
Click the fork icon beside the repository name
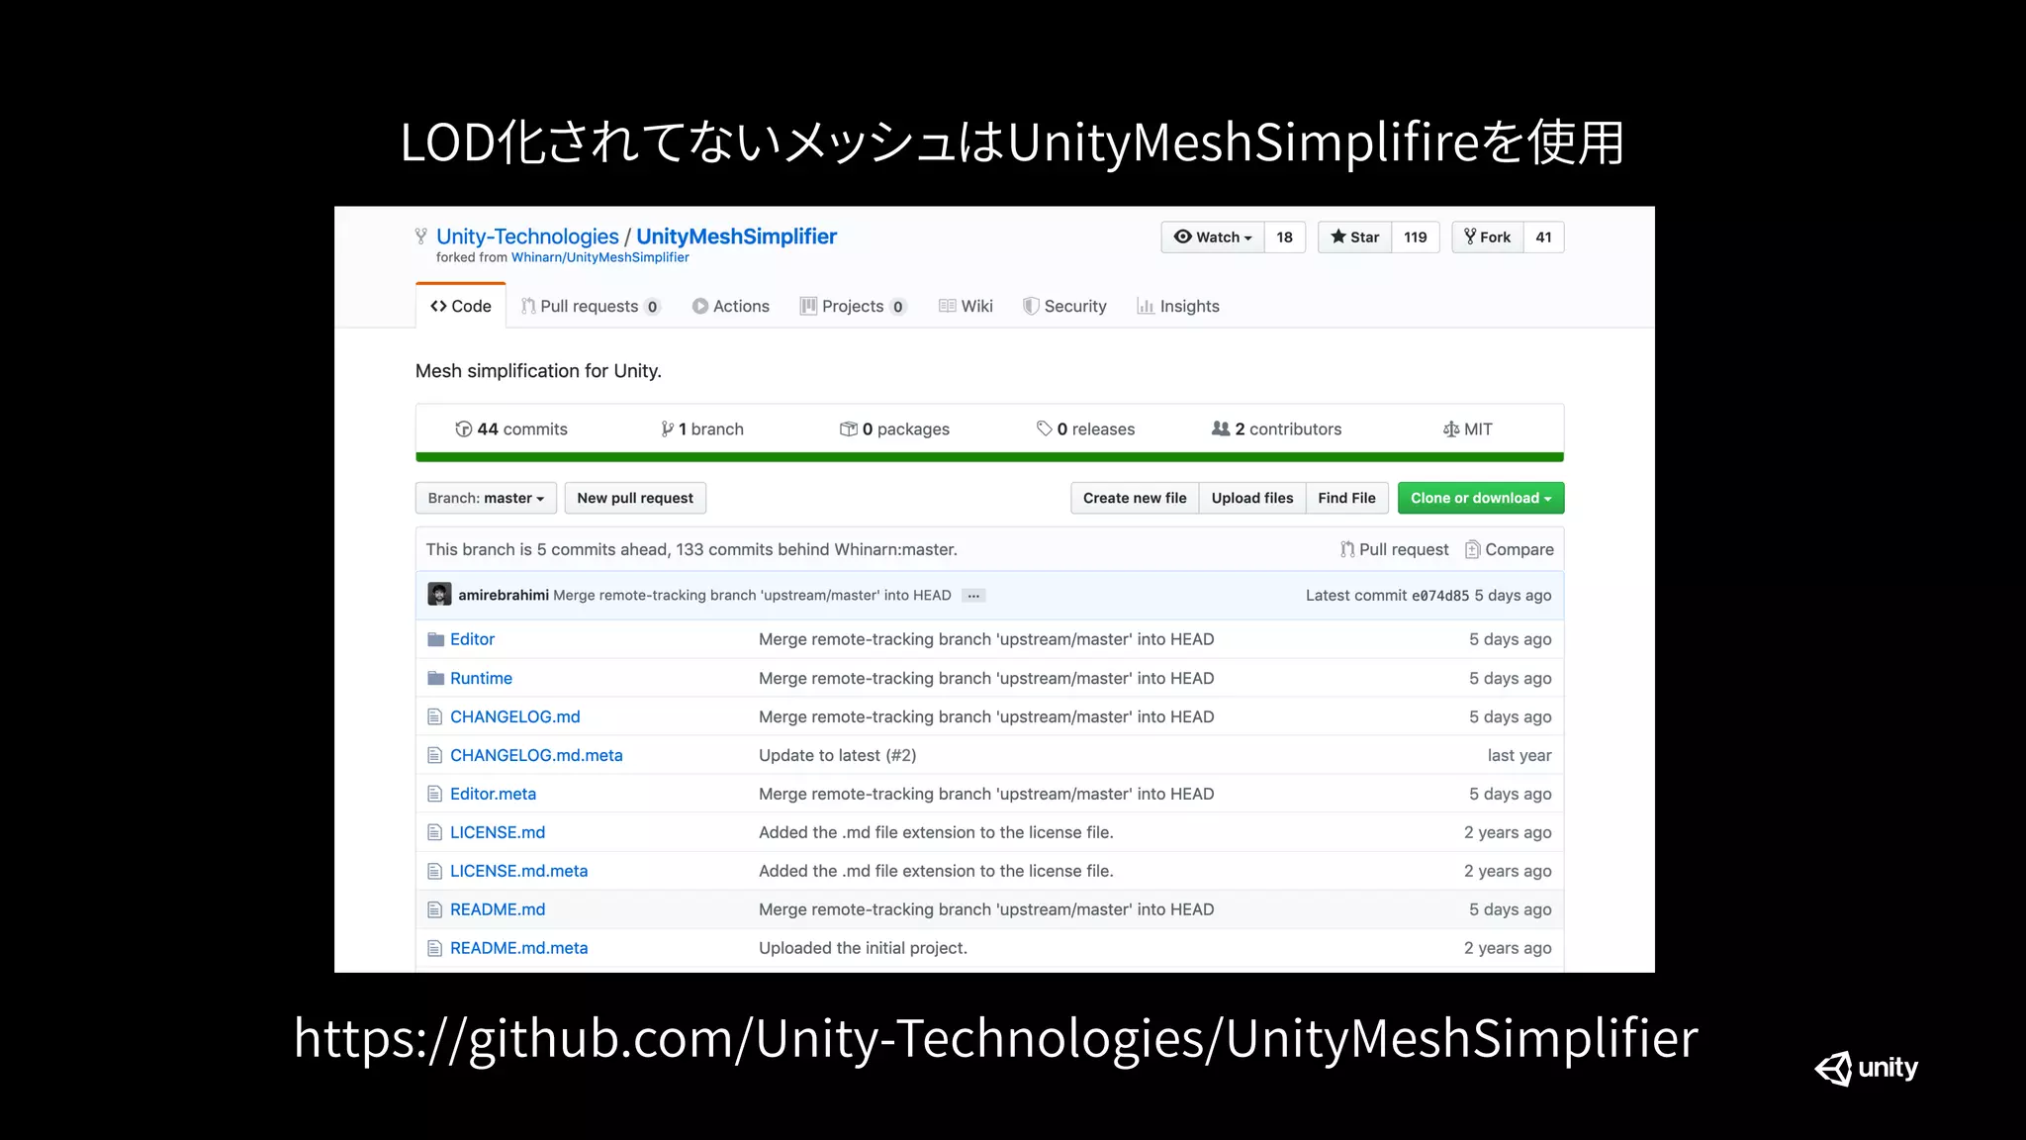pos(421,237)
